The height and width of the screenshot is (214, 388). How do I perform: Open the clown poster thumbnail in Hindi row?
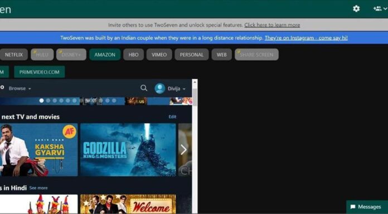pyautogui.click(x=38, y=204)
